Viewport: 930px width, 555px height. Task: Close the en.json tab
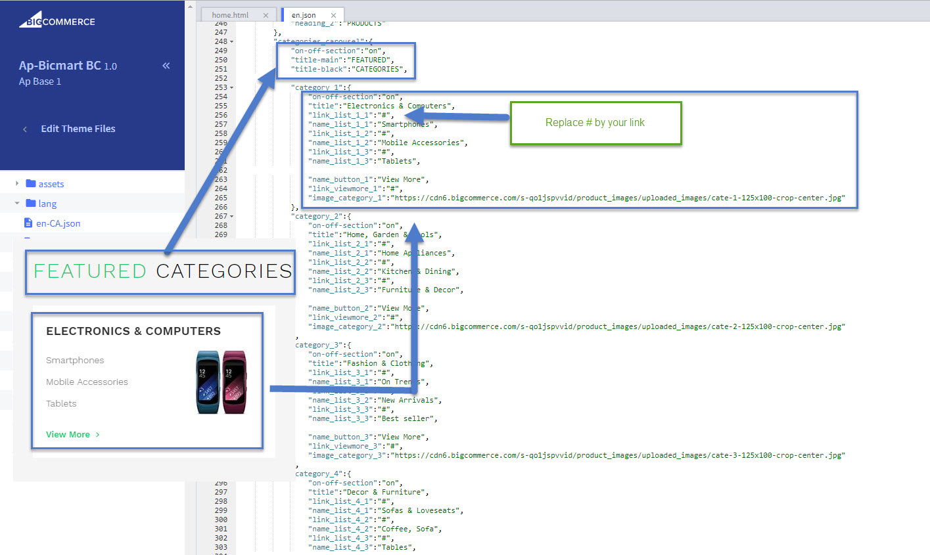tap(333, 15)
